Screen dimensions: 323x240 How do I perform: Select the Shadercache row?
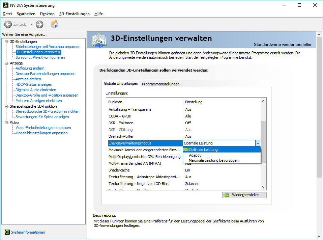(x=183, y=170)
